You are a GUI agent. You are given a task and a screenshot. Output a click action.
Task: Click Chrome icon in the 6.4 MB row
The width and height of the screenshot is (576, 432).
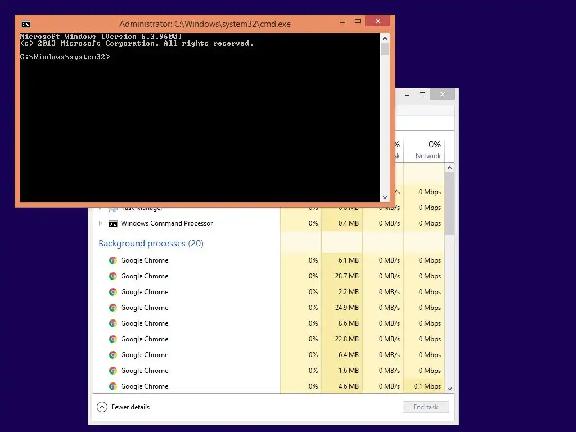coord(113,355)
